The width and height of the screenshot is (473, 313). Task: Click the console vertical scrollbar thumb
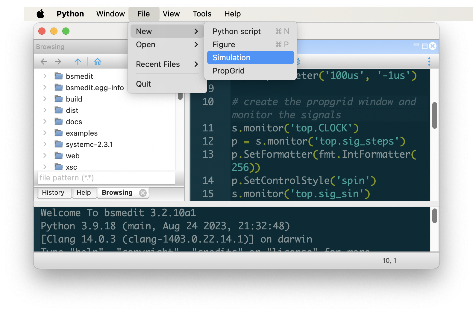pos(435,216)
